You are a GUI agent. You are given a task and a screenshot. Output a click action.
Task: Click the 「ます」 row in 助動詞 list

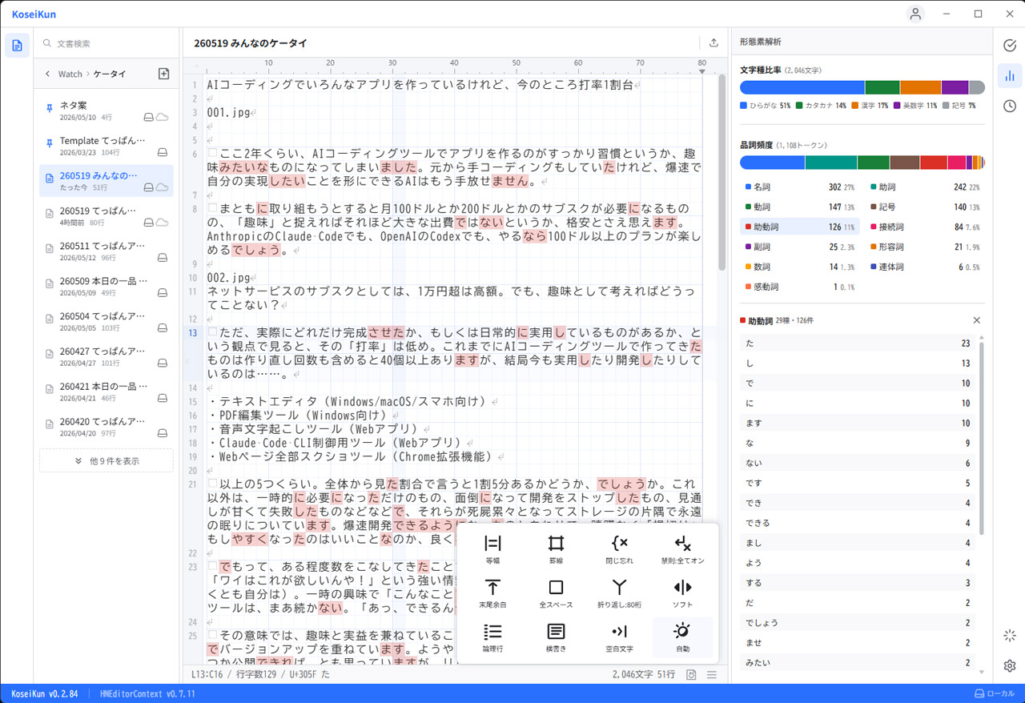[858, 423]
